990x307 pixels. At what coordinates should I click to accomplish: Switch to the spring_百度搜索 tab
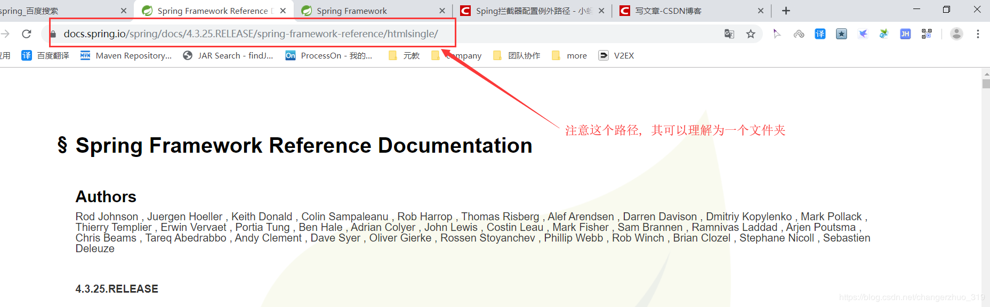[59, 11]
